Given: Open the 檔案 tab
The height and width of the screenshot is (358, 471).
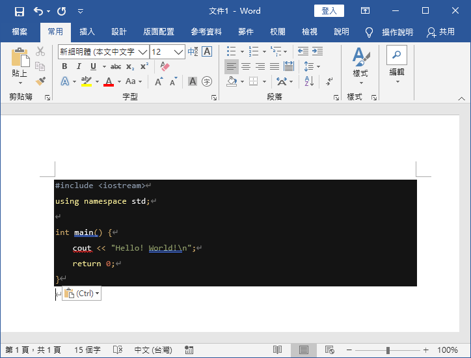Looking at the screenshot, I should click(x=20, y=32).
